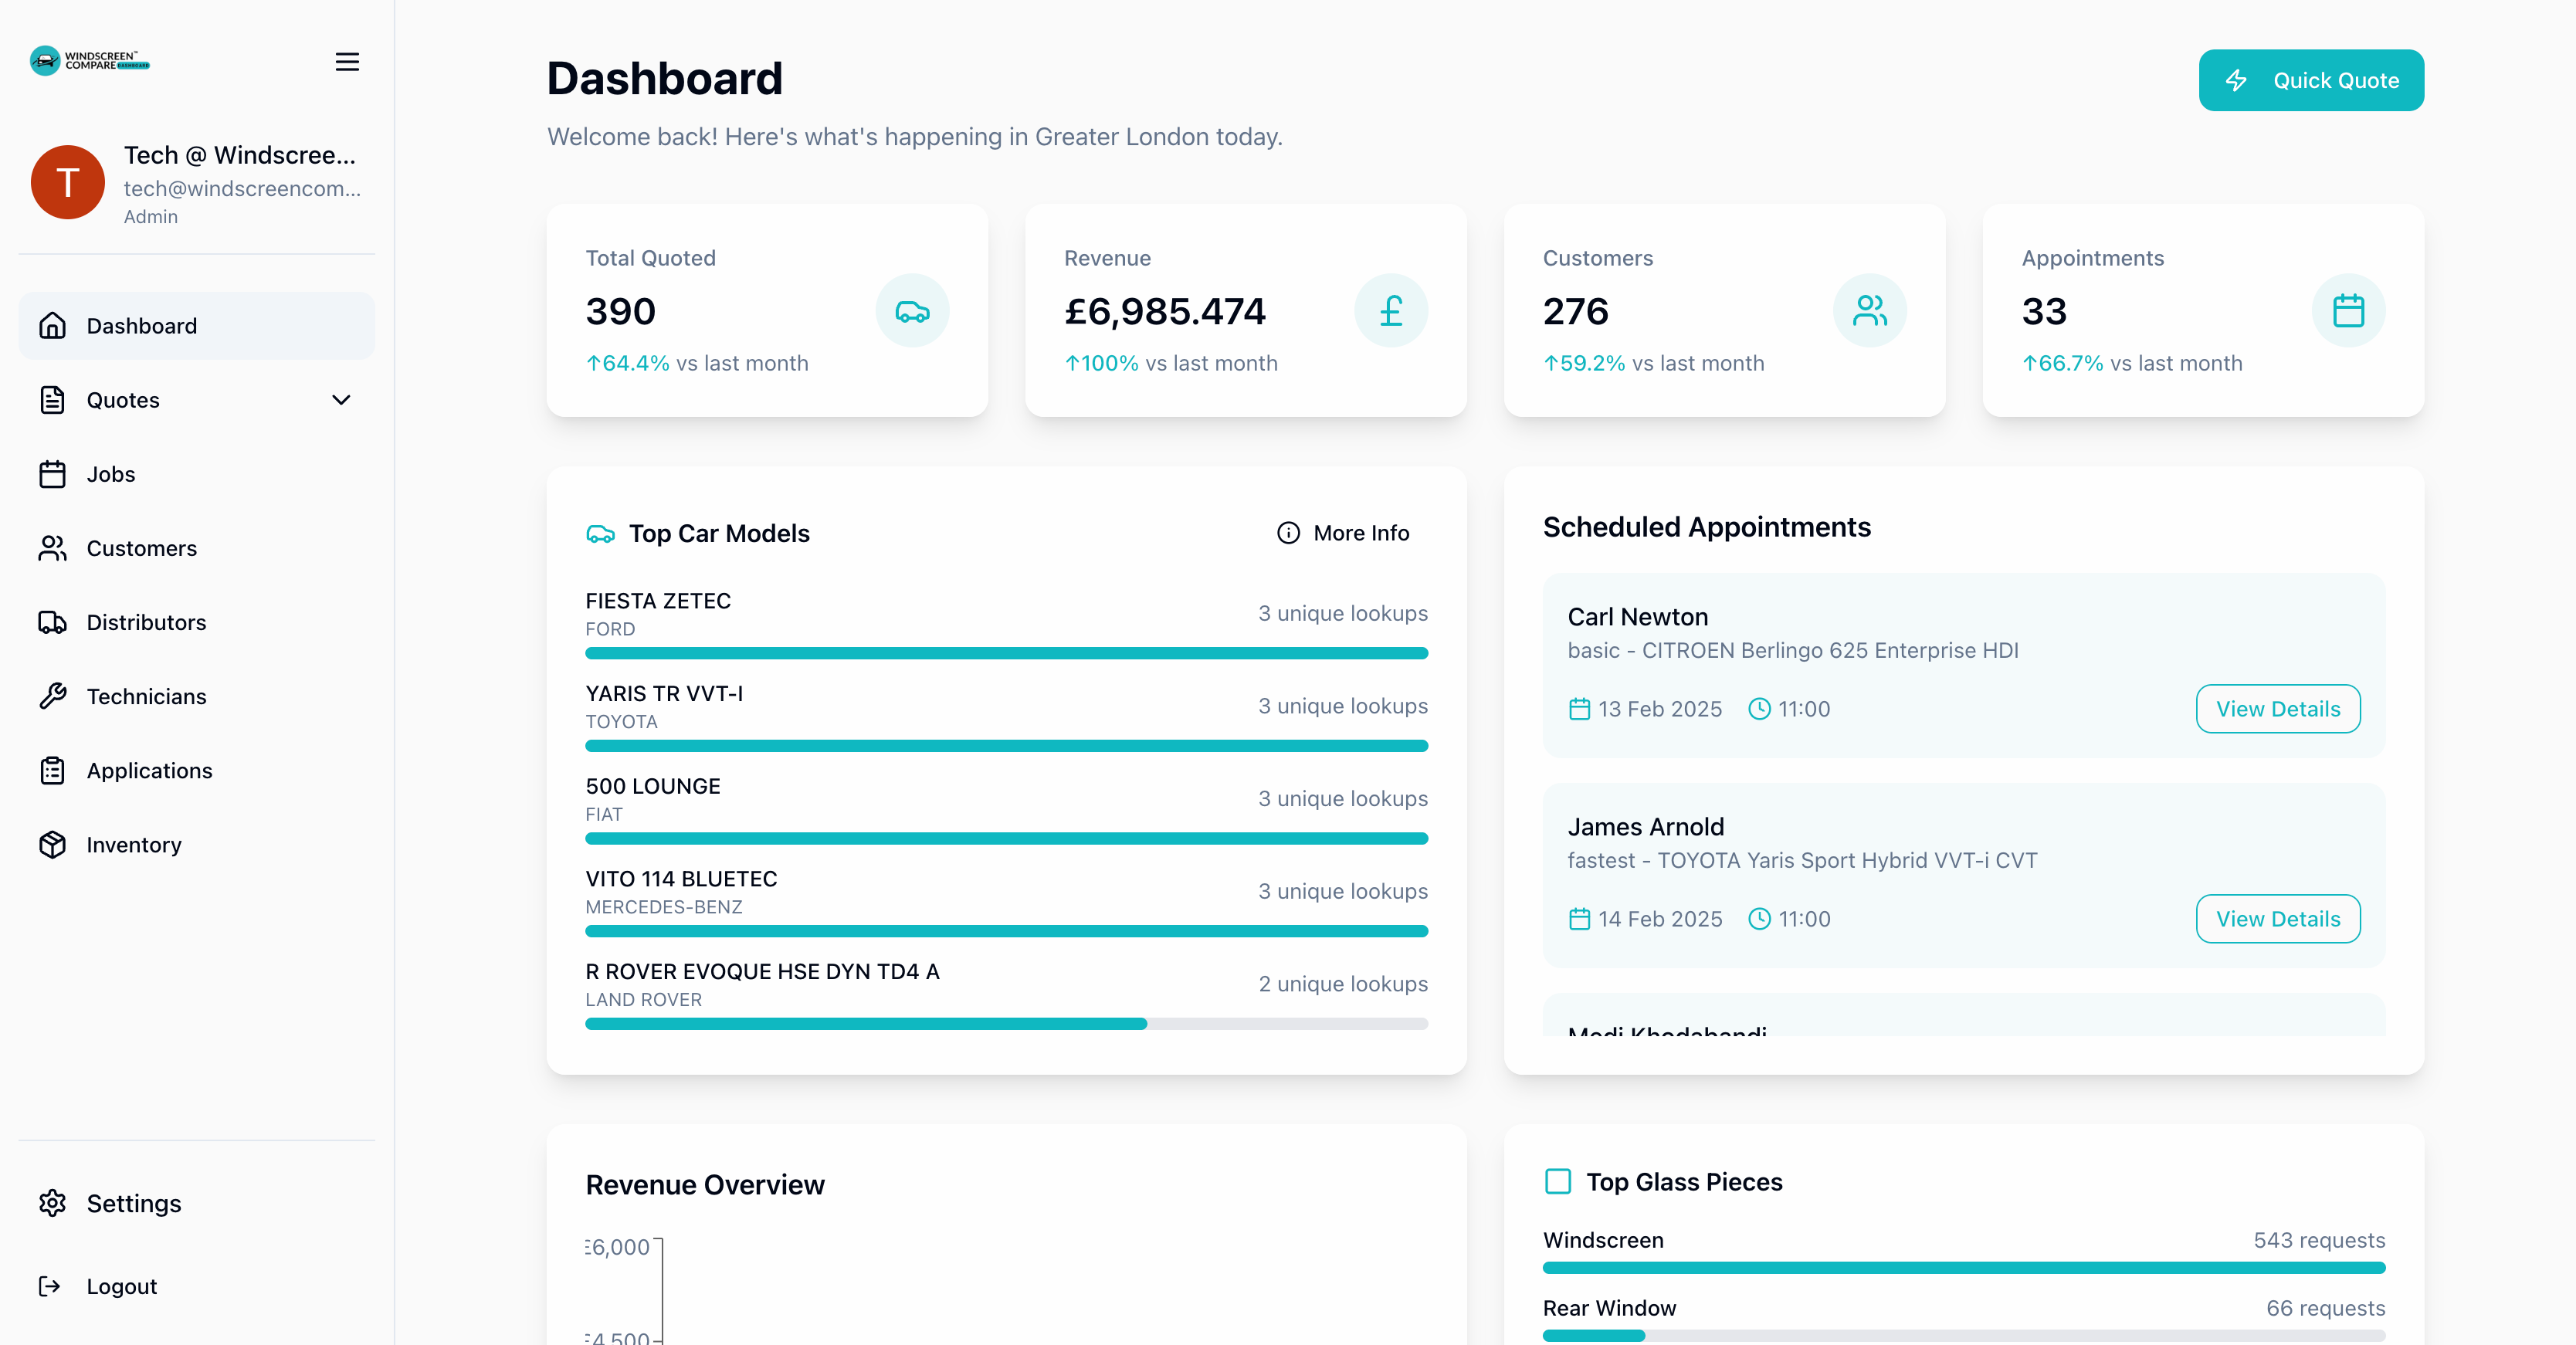Viewport: 2576px width, 1345px height.
Task: Open the Tech admin profile avatar
Action: pyautogui.click(x=67, y=182)
